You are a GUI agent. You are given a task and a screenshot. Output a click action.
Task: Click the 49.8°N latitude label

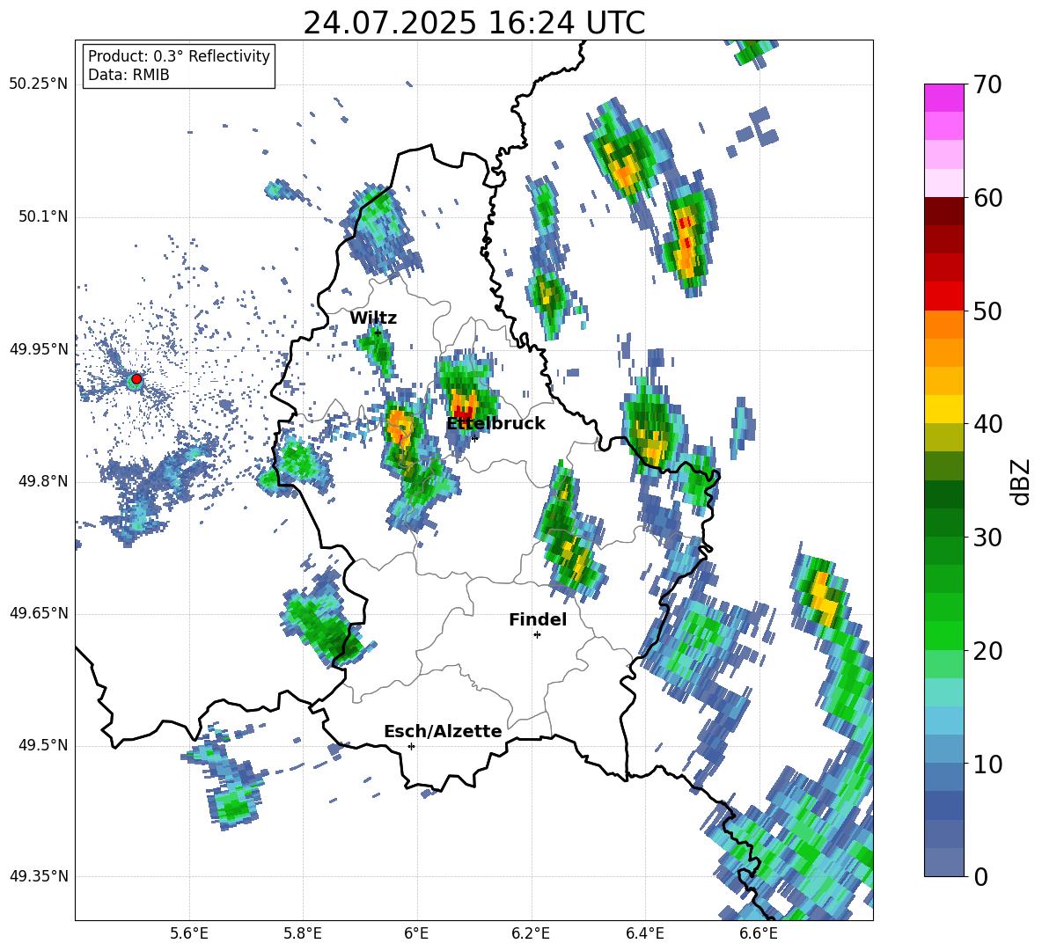[x=43, y=481]
